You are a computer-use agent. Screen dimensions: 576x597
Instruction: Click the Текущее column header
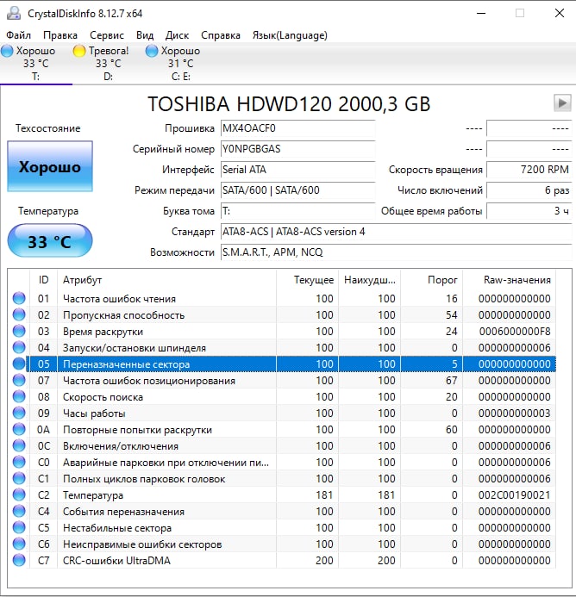307,280
